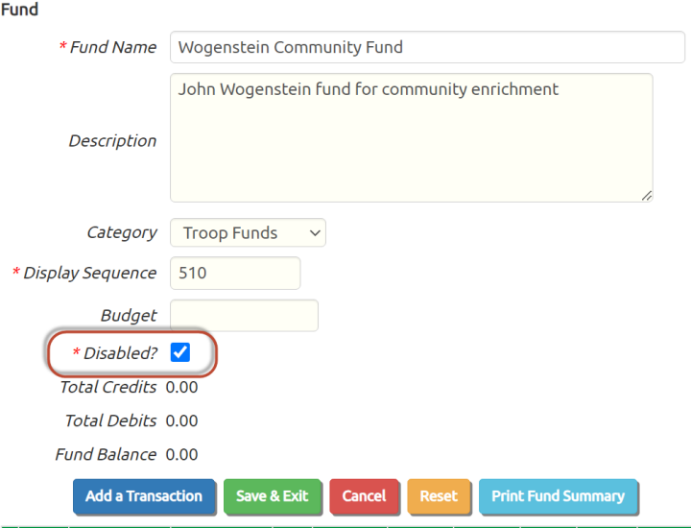Click the Fund Balance value

pos(181,455)
